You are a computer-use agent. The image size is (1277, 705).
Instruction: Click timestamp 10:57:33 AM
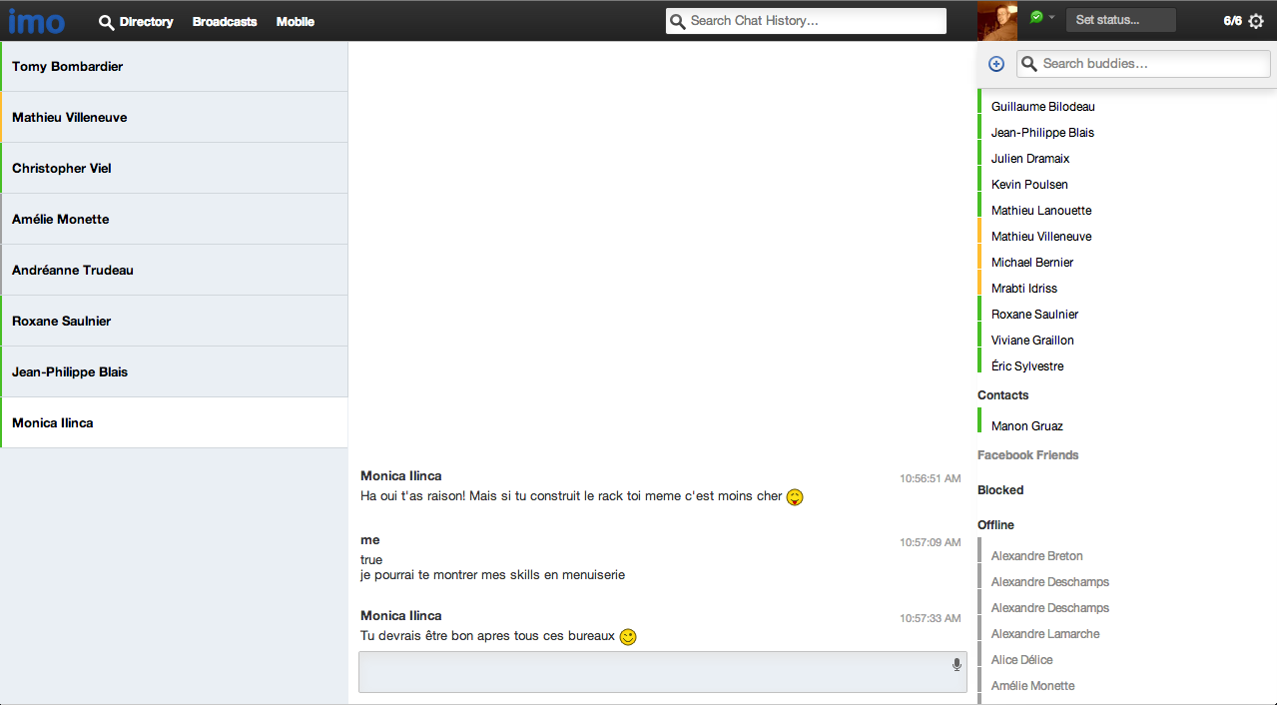coord(930,619)
